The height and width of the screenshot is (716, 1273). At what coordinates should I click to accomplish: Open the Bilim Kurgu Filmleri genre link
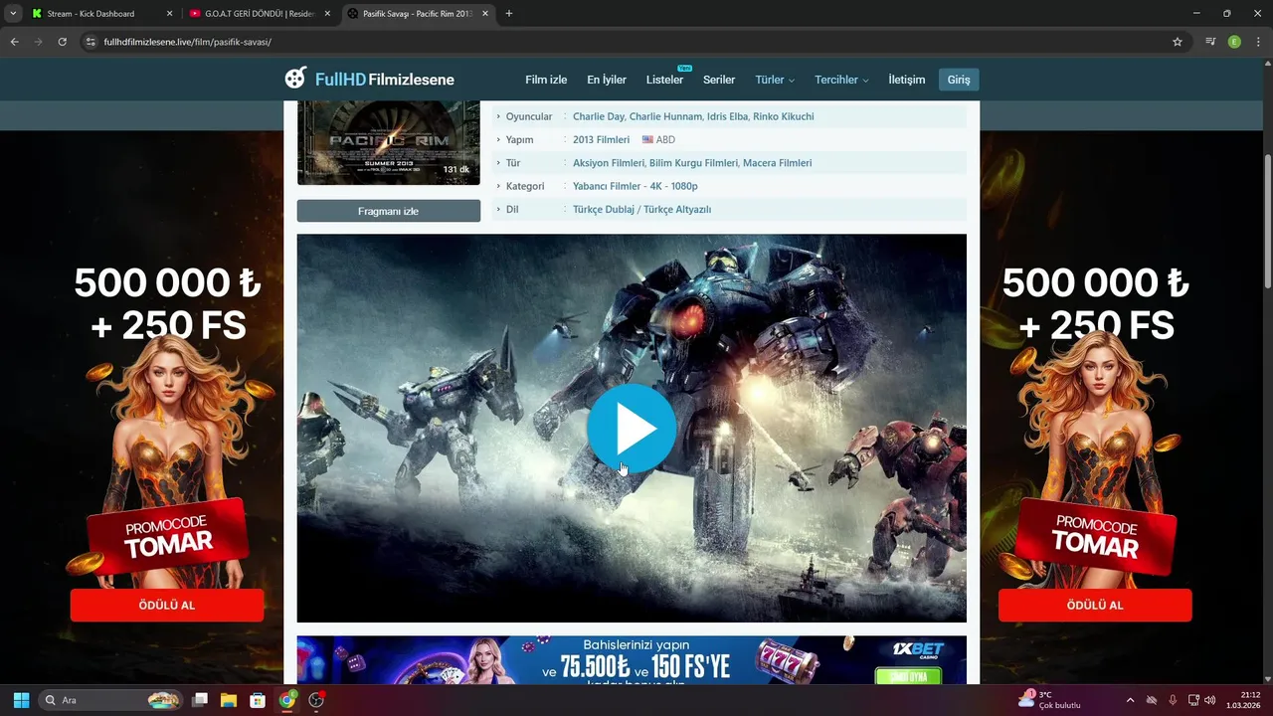[693, 163]
